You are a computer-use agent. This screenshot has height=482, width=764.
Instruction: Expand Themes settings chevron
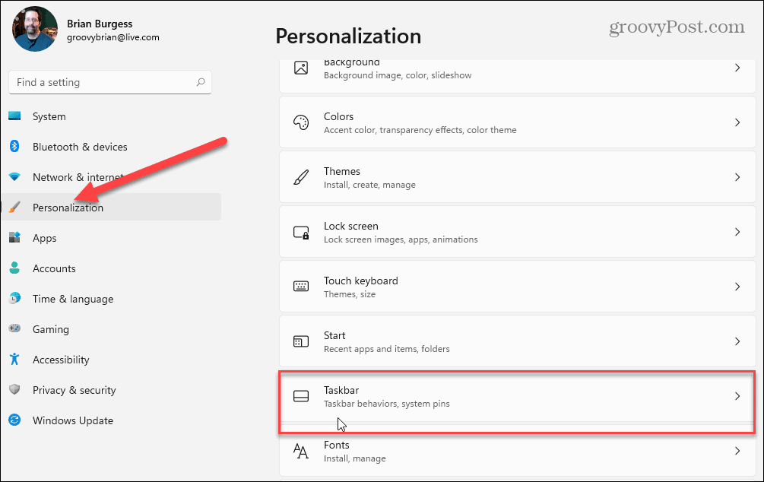click(x=737, y=177)
